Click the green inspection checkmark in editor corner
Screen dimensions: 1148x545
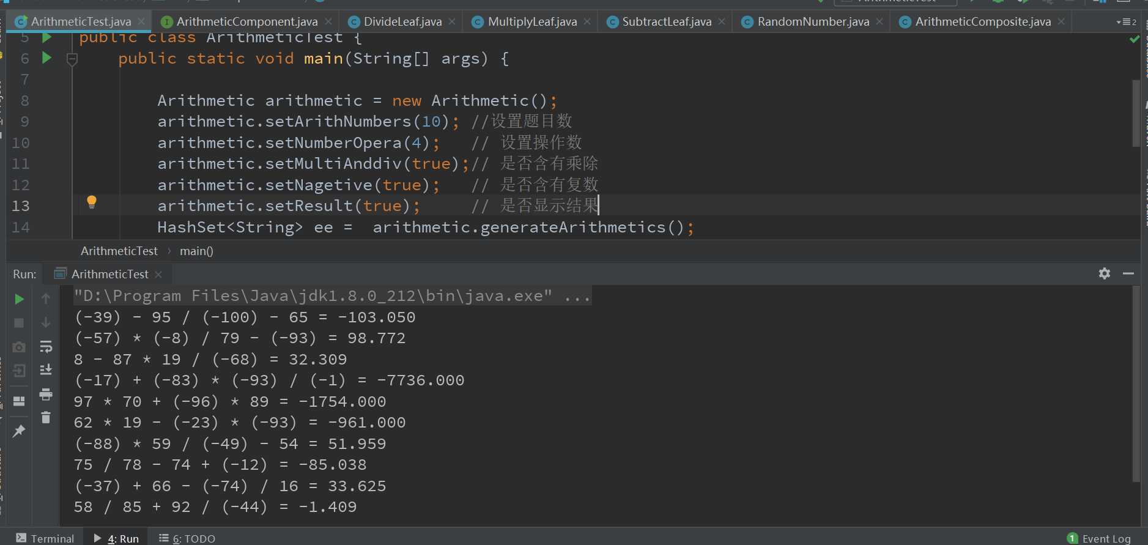tap(1135, 39)
